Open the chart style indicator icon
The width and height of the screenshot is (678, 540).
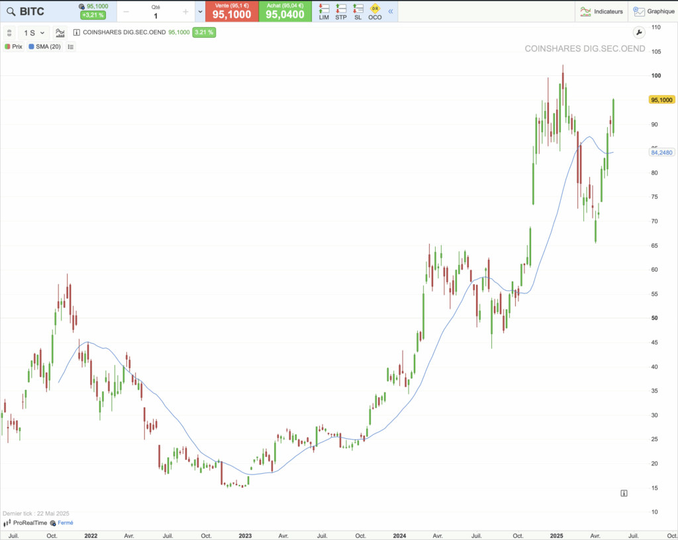(60, 33)
